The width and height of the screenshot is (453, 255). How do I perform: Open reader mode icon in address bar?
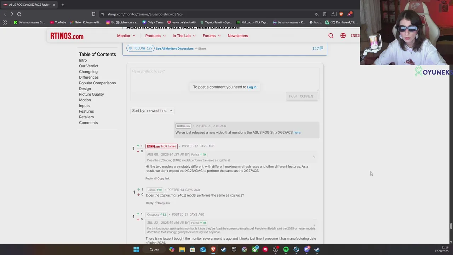click(325, 14)
